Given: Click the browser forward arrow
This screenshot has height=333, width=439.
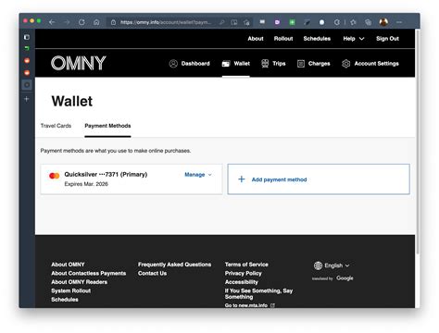Looking at the screenshot, I should pos(67,22).
